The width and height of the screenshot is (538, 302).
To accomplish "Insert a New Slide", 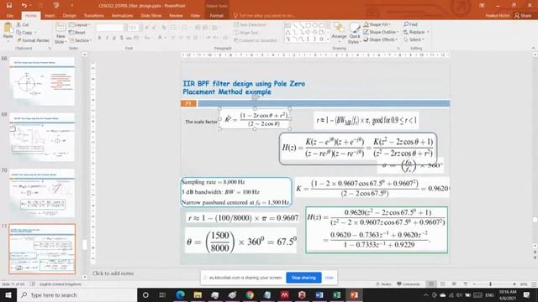I will [61, 33].
